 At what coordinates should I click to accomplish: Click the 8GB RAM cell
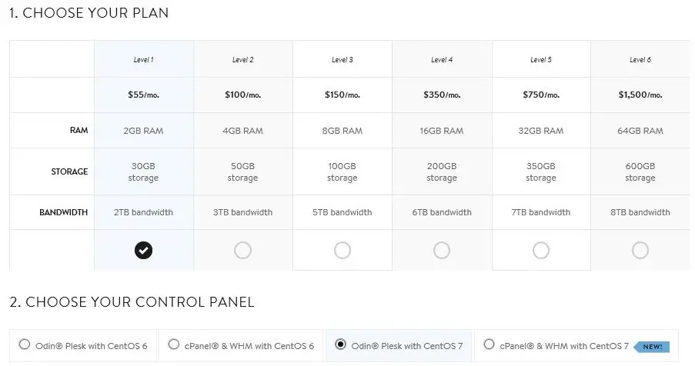point(342,131)
